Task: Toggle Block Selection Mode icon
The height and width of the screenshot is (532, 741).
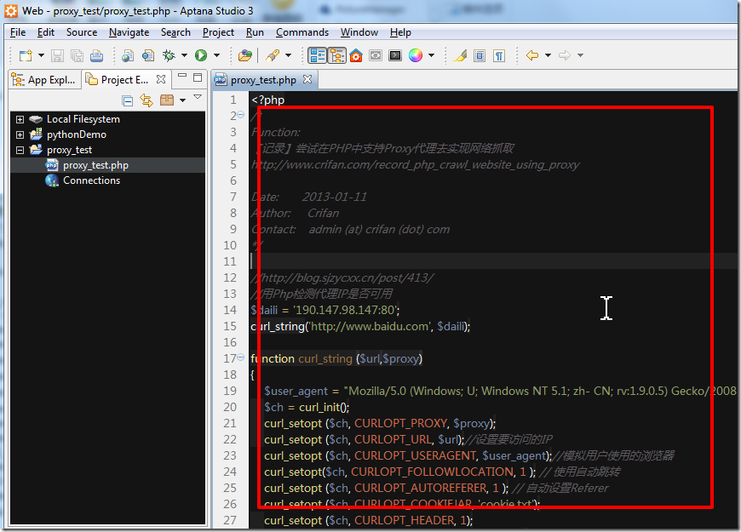Action: click(480, 55)
